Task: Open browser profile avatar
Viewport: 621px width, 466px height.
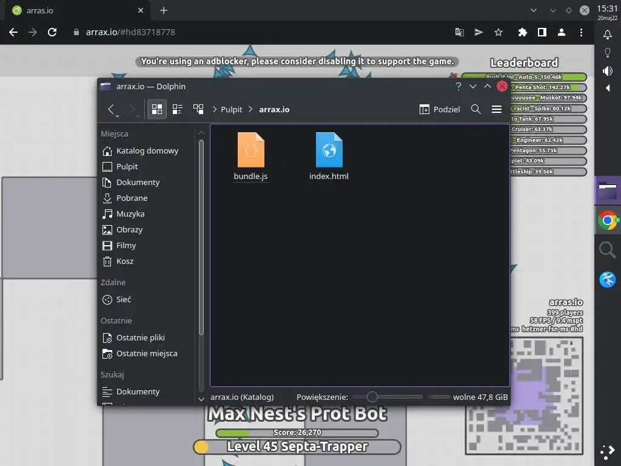Action: [x=561, y=32]
